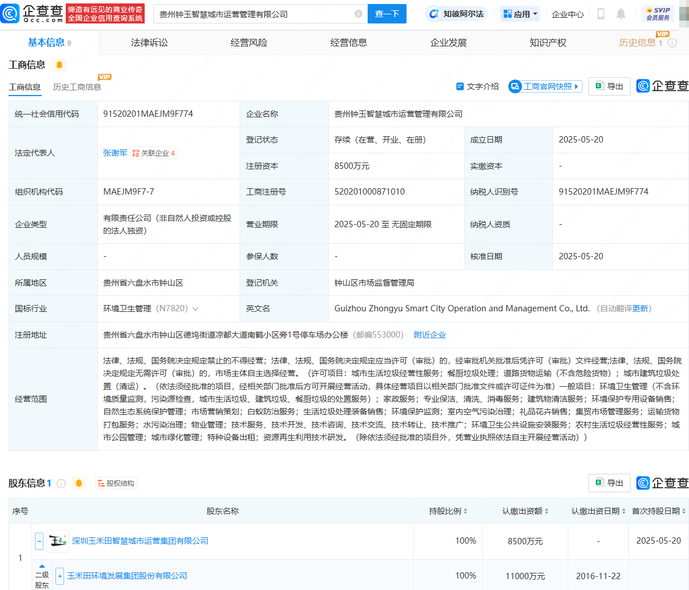
Task: Select 11000万元 subscribed capital cell
Action: click(525, 576)
